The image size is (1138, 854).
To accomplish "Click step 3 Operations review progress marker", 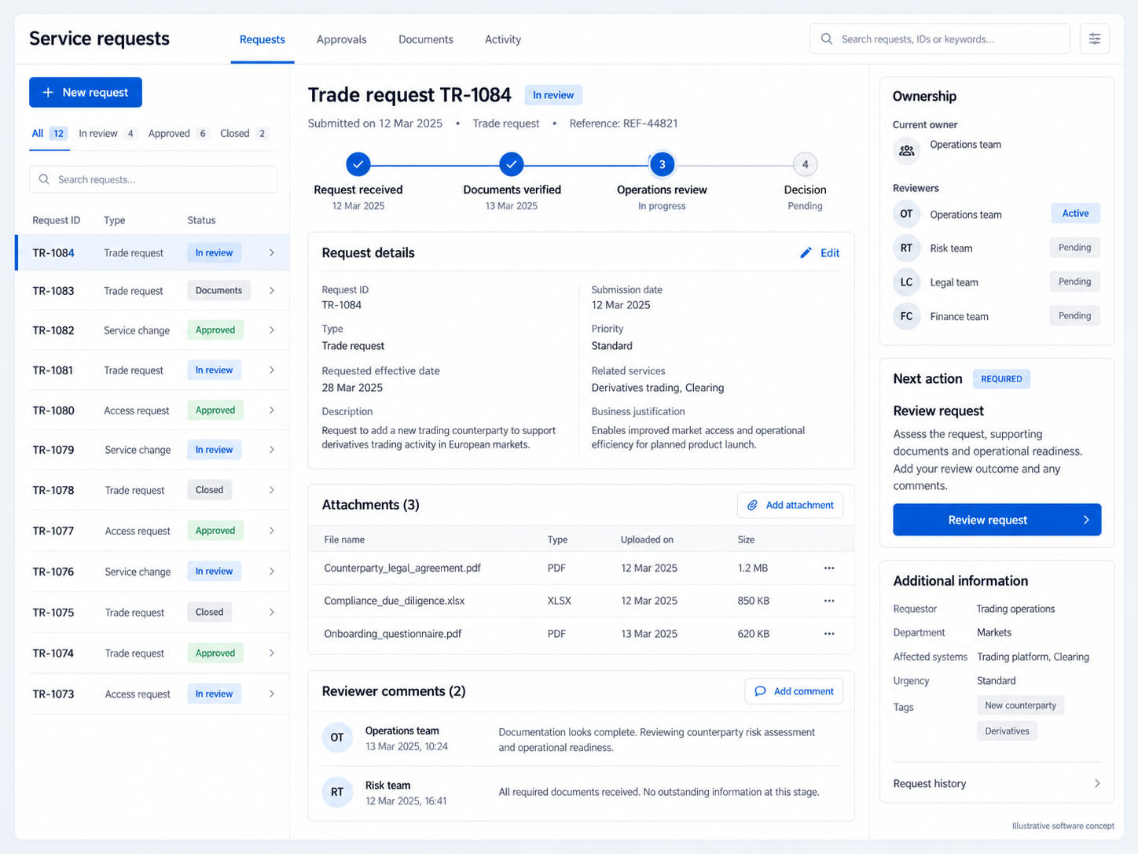I will 662,164.
